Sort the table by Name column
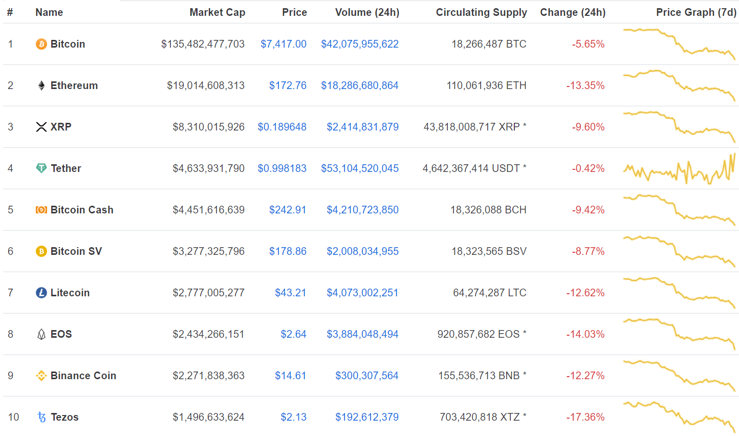Screen dimensions: 739x436 pyautogui.click(x=49, y=12)
